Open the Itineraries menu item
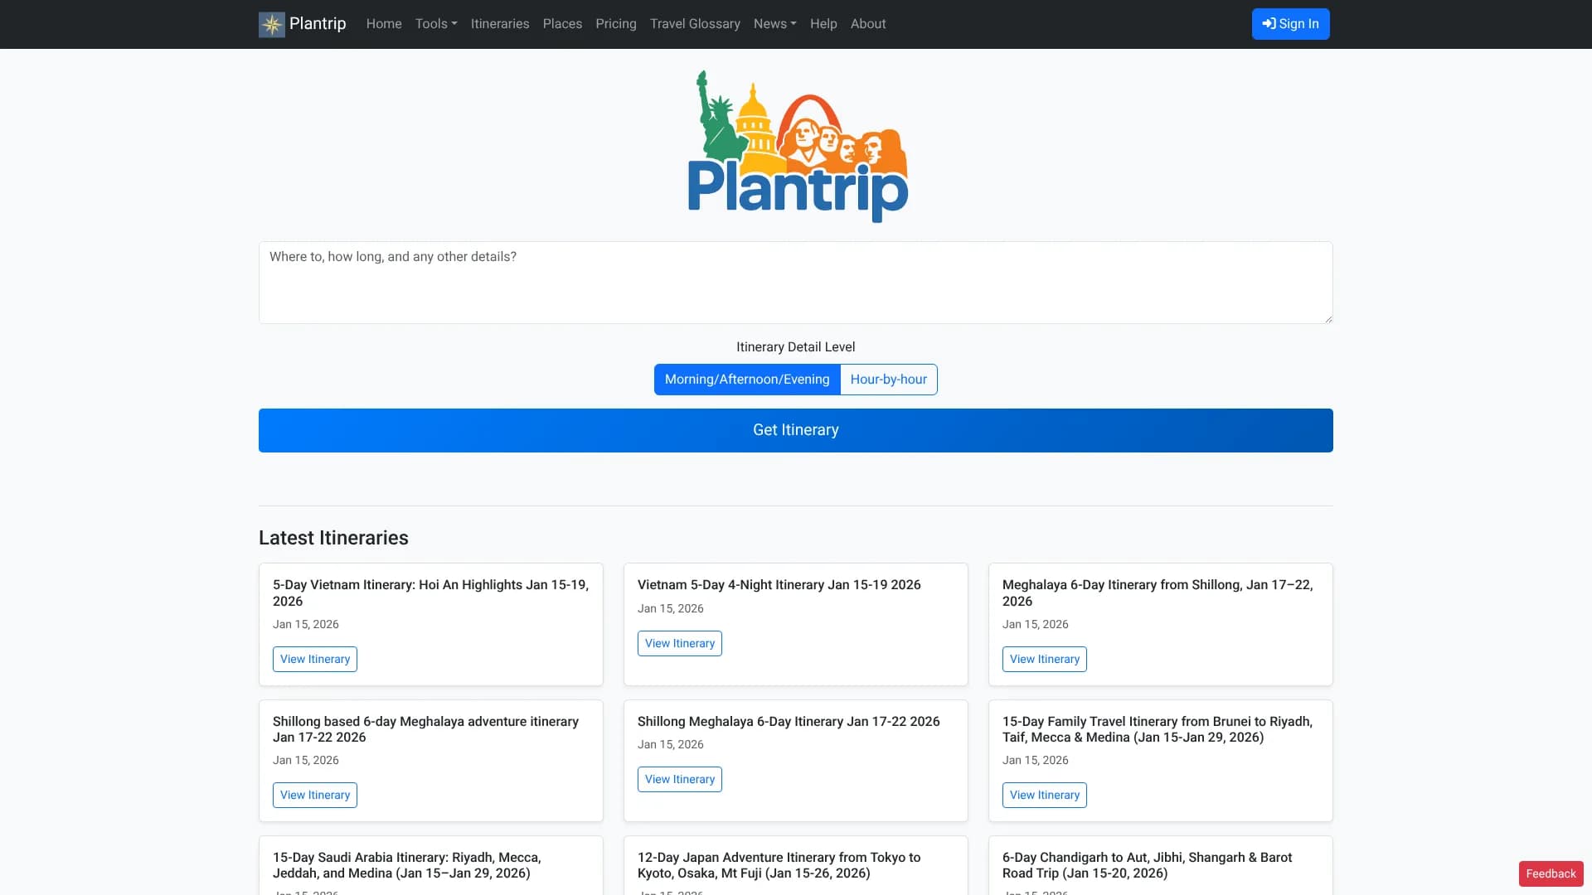 coord(499,24)
